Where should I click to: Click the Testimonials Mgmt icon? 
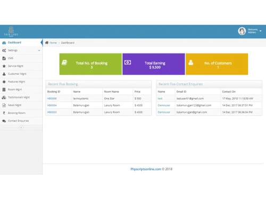coord(4,98)
